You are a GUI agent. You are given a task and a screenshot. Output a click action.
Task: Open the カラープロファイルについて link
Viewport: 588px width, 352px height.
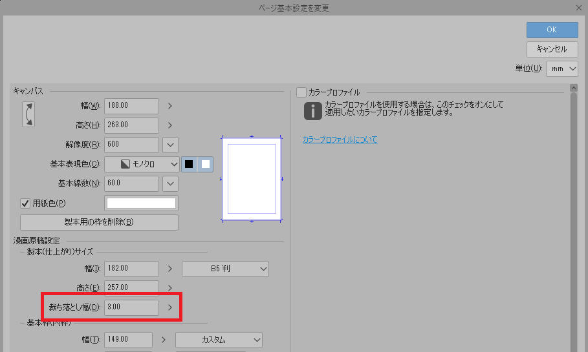pos(340,140)
